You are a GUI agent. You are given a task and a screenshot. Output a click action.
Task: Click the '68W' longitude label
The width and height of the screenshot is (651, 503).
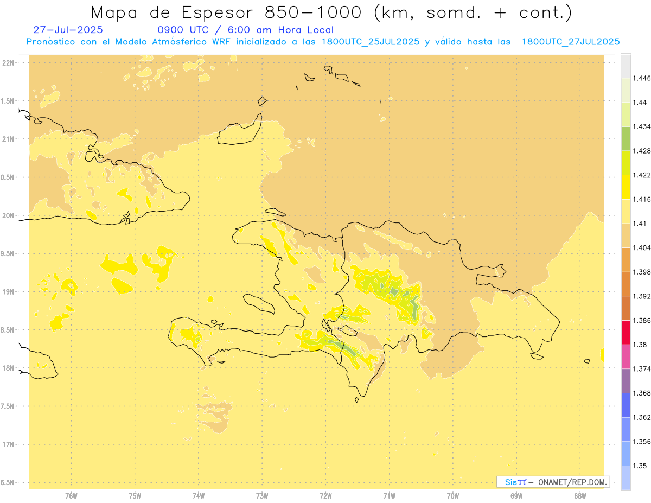tap(580, 496)
